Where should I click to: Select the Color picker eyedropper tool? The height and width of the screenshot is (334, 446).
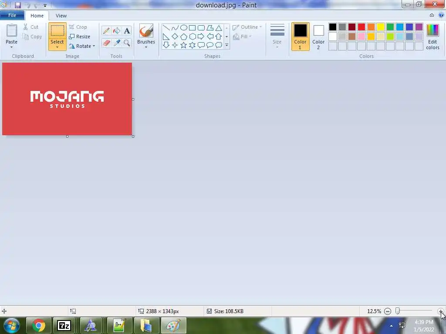coord(116,43)
